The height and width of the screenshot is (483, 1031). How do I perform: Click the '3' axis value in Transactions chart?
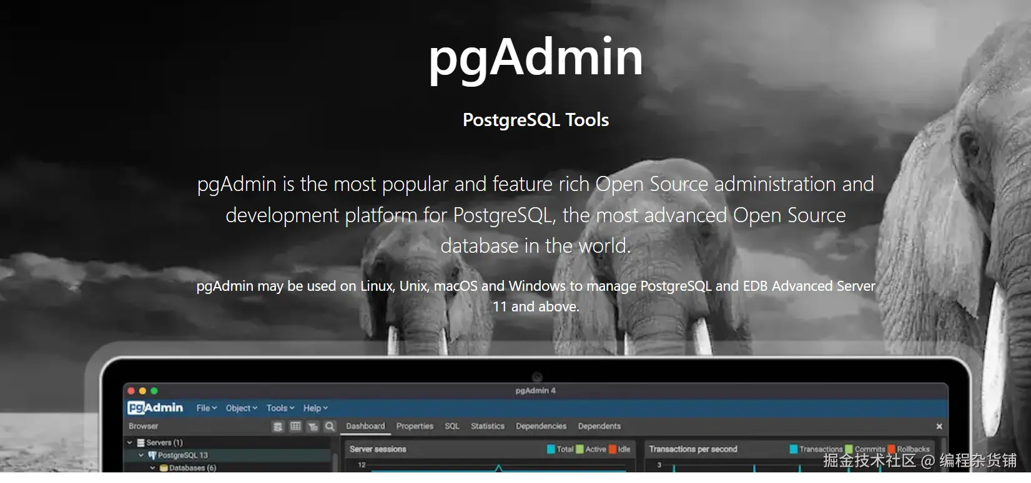pyautogui.click(x=659, y=465)
